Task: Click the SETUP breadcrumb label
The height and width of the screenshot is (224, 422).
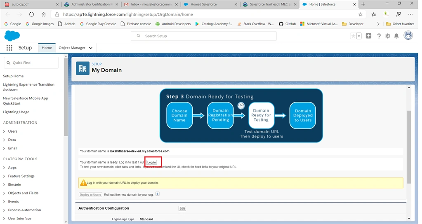Action: [97, 64]
